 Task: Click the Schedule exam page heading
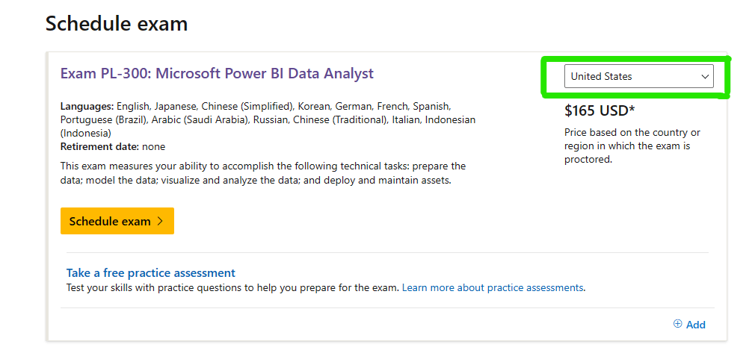click(117, 23)
